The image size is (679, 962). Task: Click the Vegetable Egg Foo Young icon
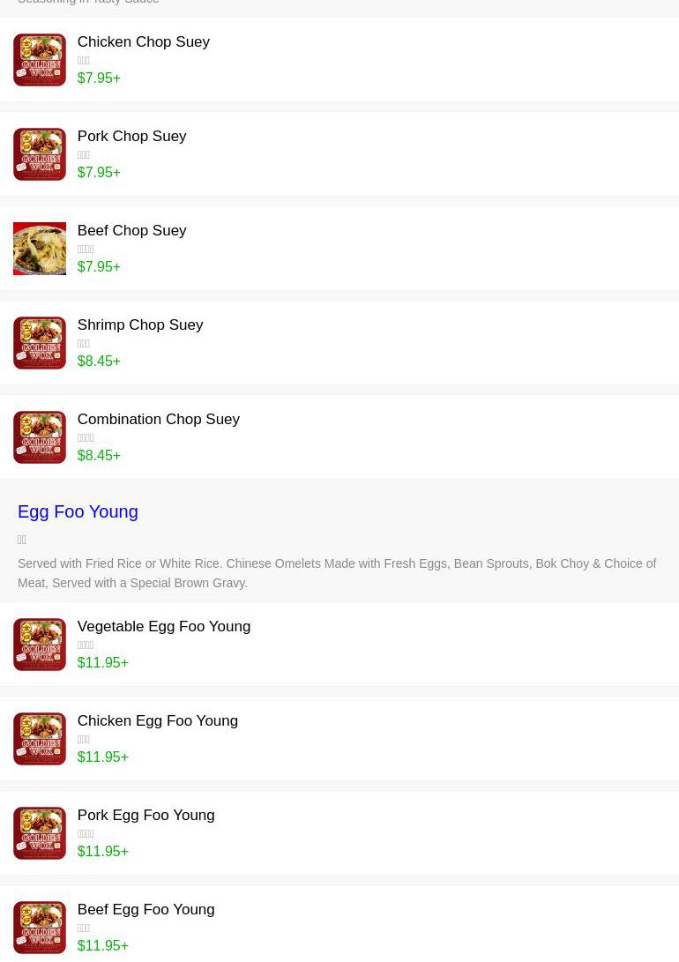40,645
